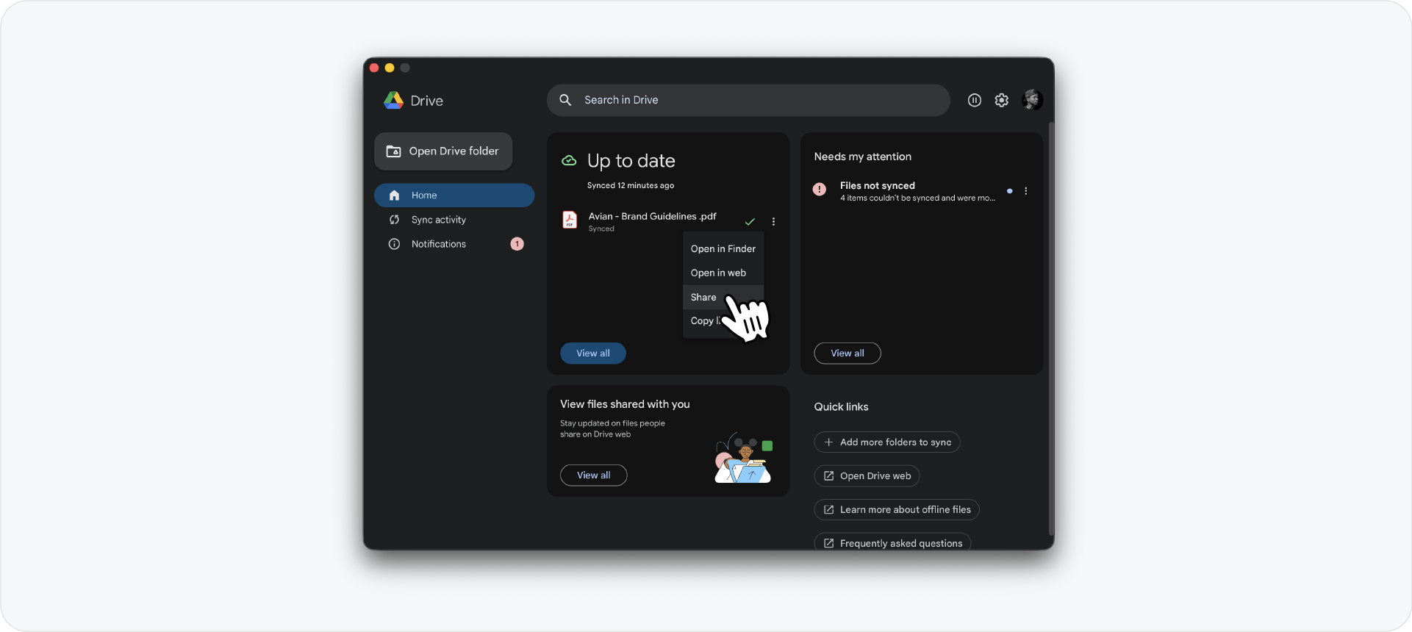Open settings via the gear icon
Screen dimensions: 1412x632
pos(1002,100)
